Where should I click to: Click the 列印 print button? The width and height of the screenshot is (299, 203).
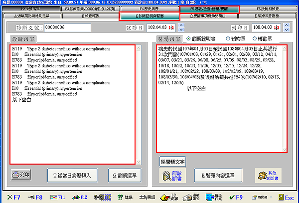coord(22,175)
